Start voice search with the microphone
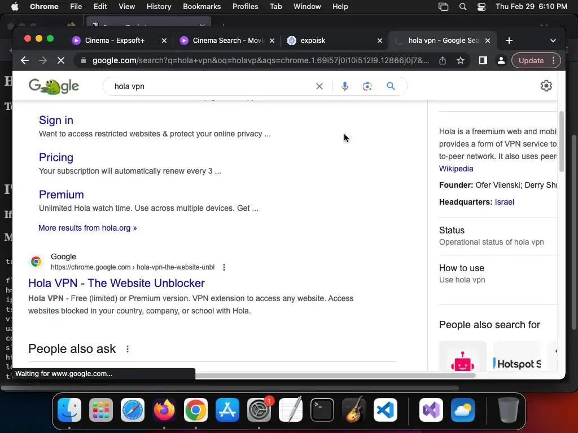The width and height of the screenshot is (578, 433). (345, 86)
